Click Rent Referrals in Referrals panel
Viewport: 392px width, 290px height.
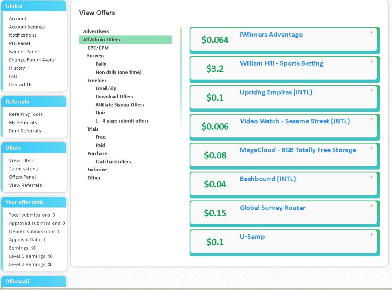point(25,131)
